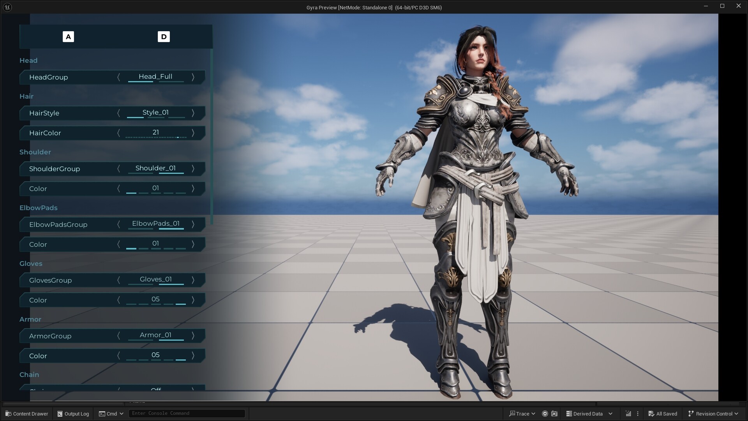The image size is (748, 421).
Task: Click the vertical dots icon beside the usage grid
Action: tap(637, 414)
